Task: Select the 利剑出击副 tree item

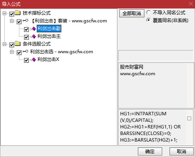Action: click(49, 29)
